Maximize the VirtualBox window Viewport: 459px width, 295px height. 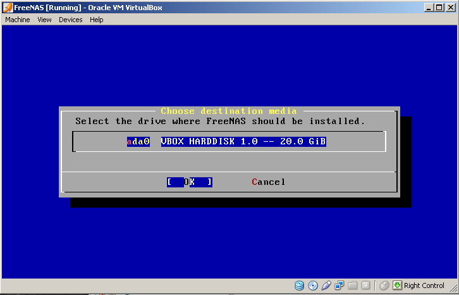pos(439,8)
